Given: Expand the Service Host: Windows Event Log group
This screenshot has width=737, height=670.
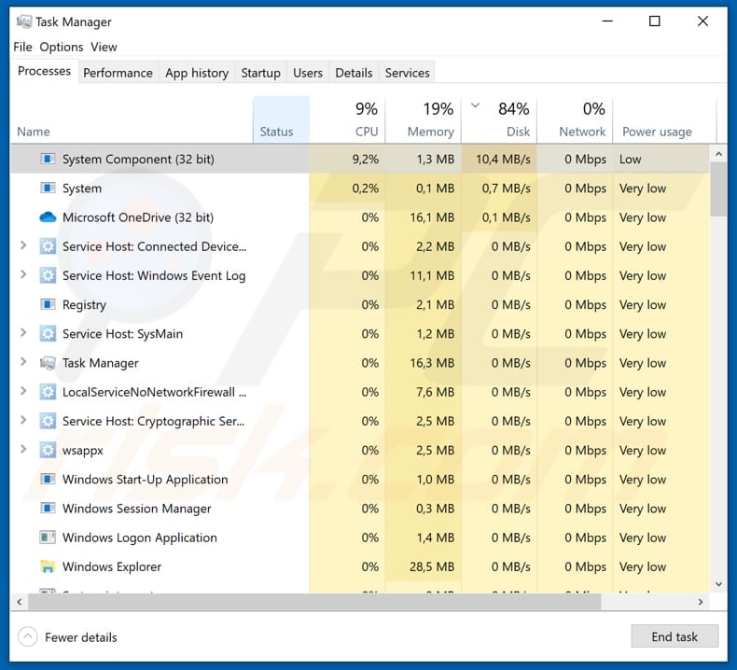Looking at the screenshot, I should tap(22, 274).
